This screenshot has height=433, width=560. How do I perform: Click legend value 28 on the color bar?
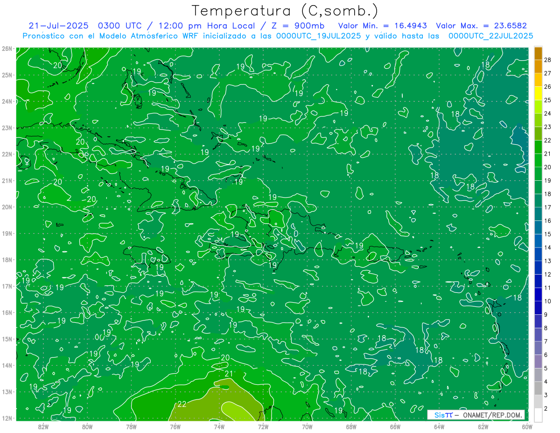click(x=547, y=59)
